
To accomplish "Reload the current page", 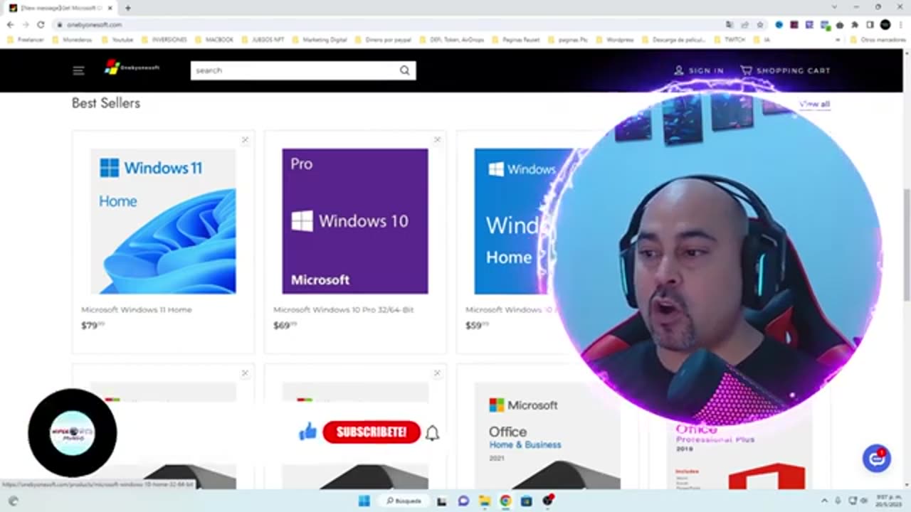I will 41,24.
